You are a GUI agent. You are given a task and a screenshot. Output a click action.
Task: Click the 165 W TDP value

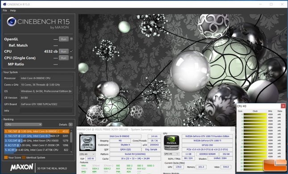pyautogui.click(x=90, y=158)
